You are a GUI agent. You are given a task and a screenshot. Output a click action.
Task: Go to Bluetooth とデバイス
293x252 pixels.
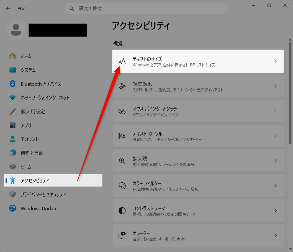pyautogui.click(x=53, y=84)
